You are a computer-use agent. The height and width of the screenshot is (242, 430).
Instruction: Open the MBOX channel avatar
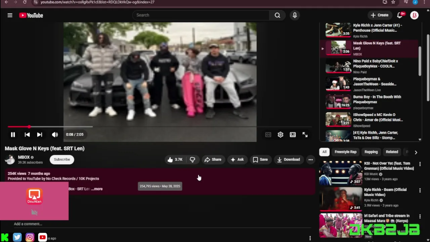[10, 160]
